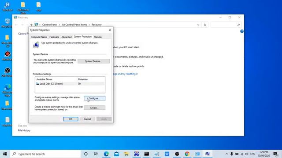
Task: Close the System Properties dialog
Action: [x=110, y=30]
